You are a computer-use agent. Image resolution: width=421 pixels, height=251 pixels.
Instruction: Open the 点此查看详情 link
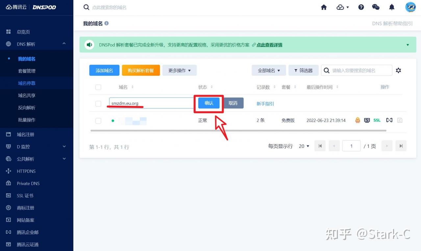pyautogui.click(x=269, y=45)
